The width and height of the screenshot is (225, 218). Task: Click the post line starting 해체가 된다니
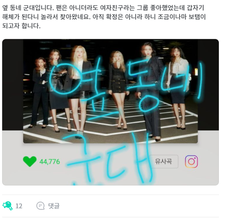point(104,17)
